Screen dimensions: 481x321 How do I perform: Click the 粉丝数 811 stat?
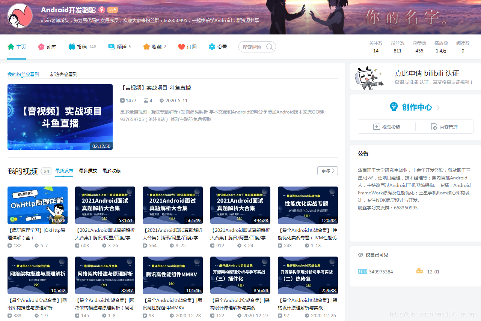[x=398, y=47]
